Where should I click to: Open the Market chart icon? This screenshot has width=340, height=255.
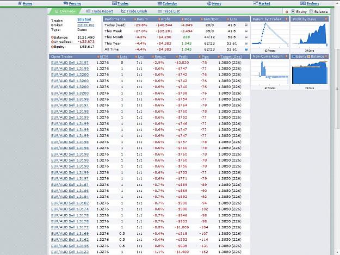click(256, 3)
